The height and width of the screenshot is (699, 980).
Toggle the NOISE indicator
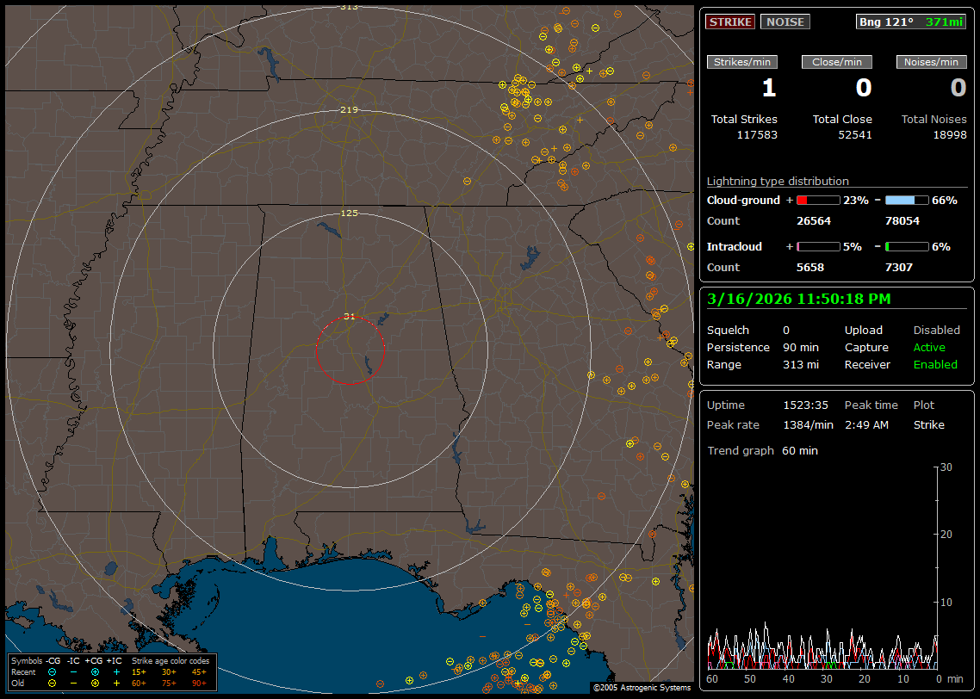point(785,22)
